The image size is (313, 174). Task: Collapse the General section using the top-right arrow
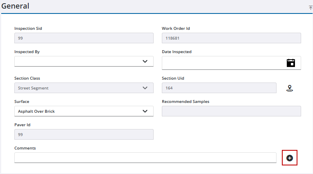[x=310, y=8]
